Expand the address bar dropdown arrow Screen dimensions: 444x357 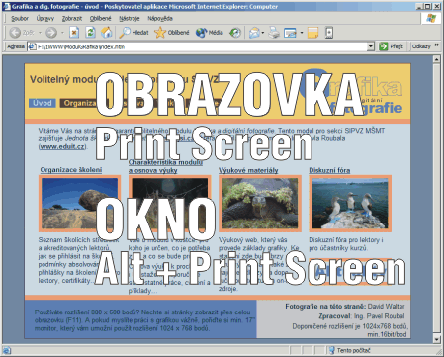coord(371,46)
